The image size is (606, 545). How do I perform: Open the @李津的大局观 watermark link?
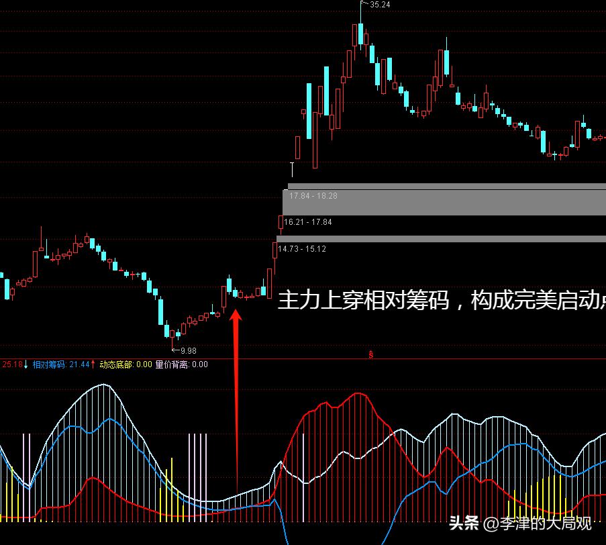[537, 523]
